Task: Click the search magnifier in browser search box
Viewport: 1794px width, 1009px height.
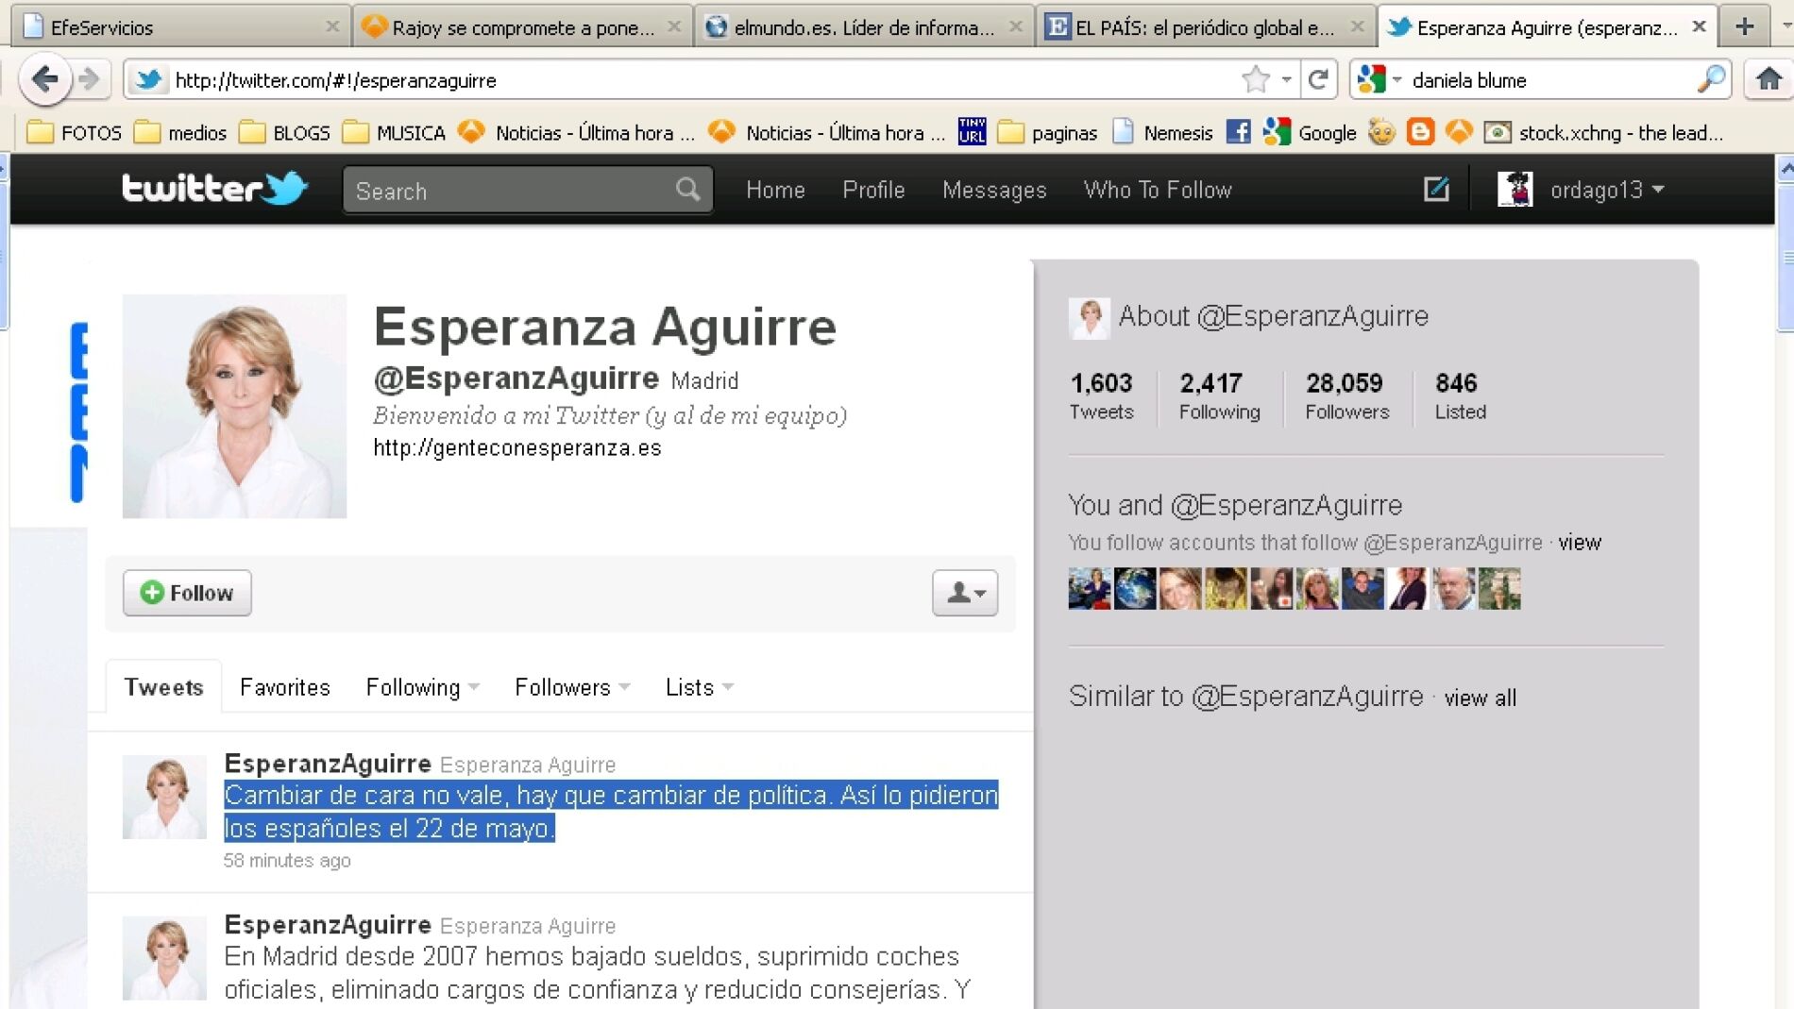Action: tap(1710, 79)
